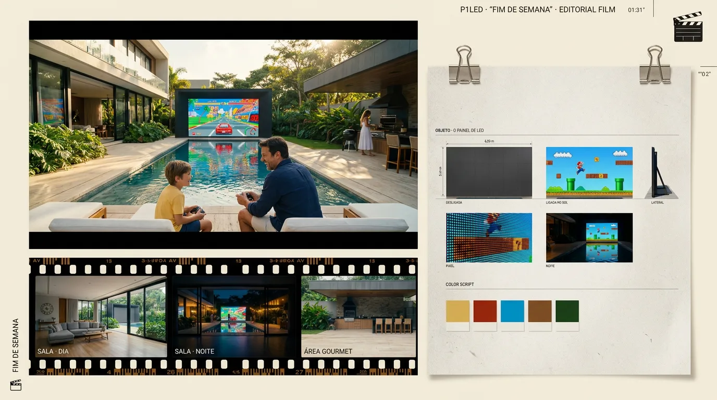Click the 'OBJETO · O PAINEL DE LED' heading
717x400 pixels.
[460, 130]
